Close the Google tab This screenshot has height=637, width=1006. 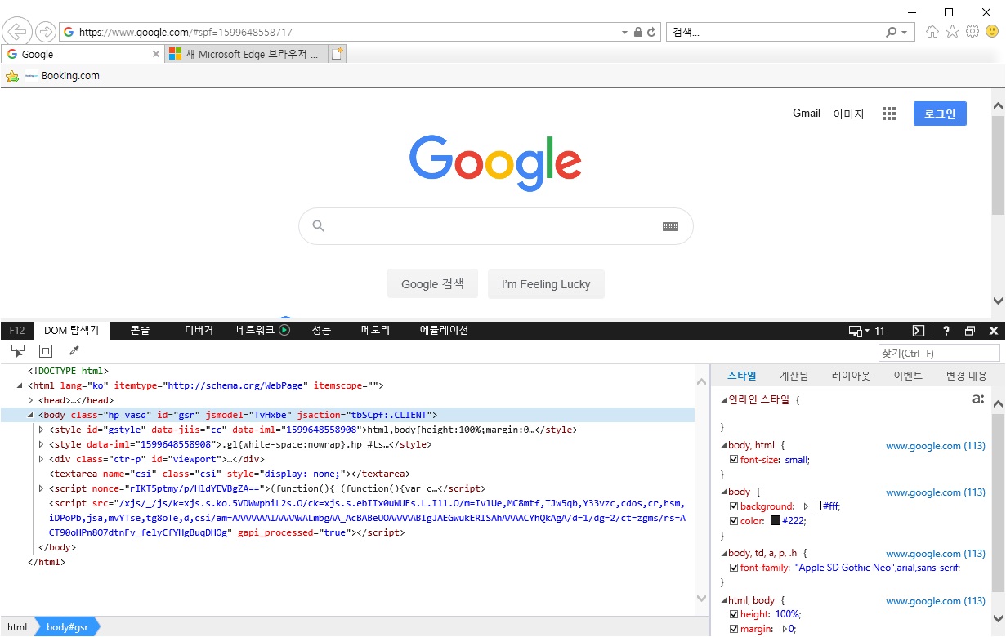click(x=156, y=54)
